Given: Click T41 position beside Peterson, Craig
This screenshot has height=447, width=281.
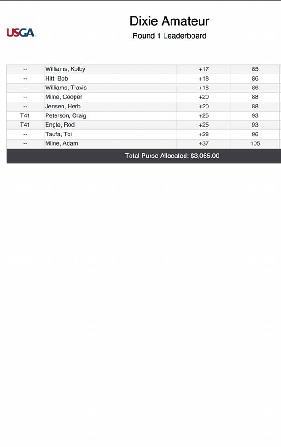Looking at the screenshot, I should (x=25, y=115).
